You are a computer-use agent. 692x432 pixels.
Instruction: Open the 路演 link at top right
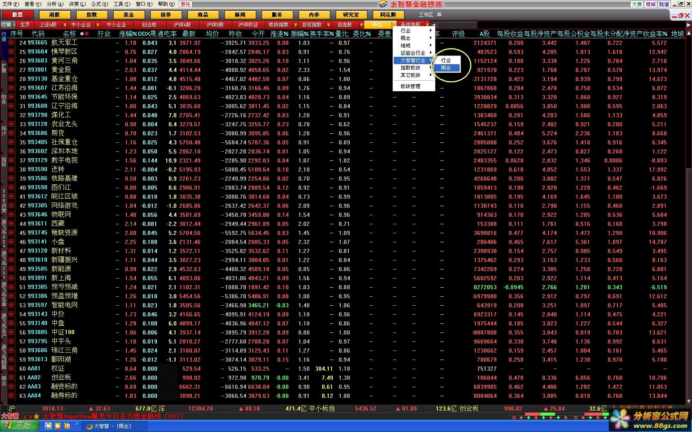(x=664, y=4)
